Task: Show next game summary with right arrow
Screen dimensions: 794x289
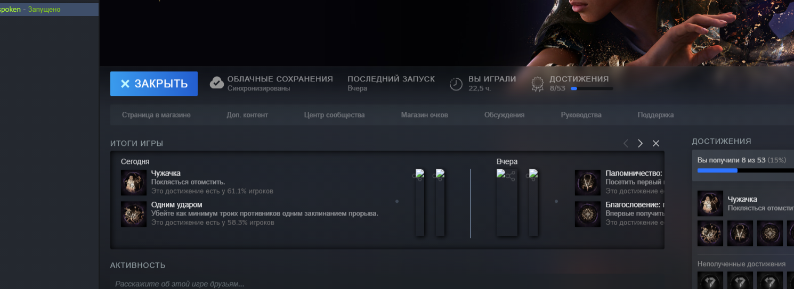Action: [641, 143]
